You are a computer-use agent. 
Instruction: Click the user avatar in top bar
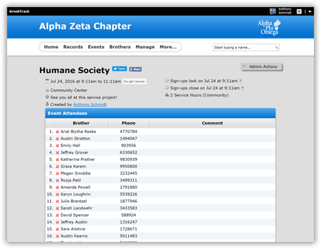(273, 12)
